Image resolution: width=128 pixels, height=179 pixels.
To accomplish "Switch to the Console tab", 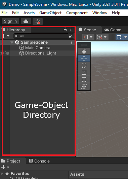I will click(39, 161).
